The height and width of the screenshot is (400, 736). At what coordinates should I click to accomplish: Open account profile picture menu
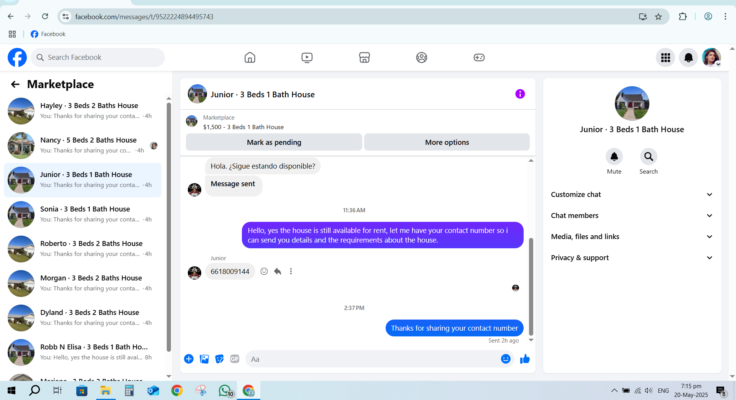(711, 57)
